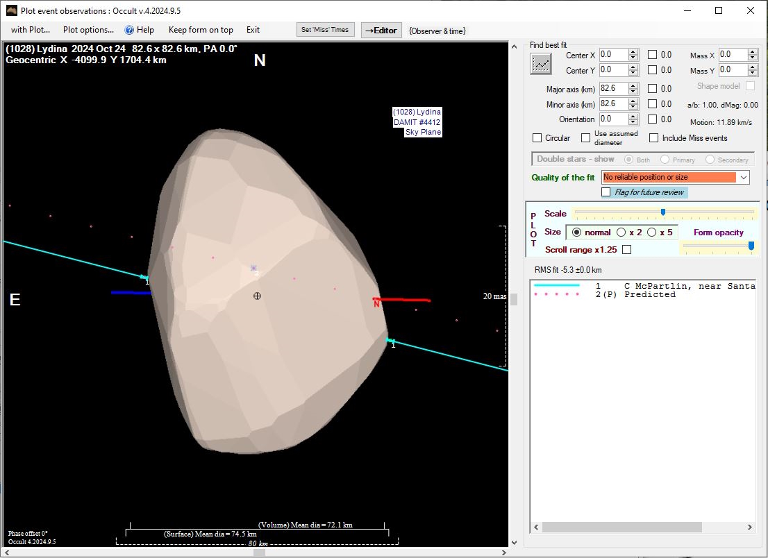Viewport: 768px width, 558px height.
Task: Decrease the Major axis value with down arrow
Action: [x=633, y=92]
